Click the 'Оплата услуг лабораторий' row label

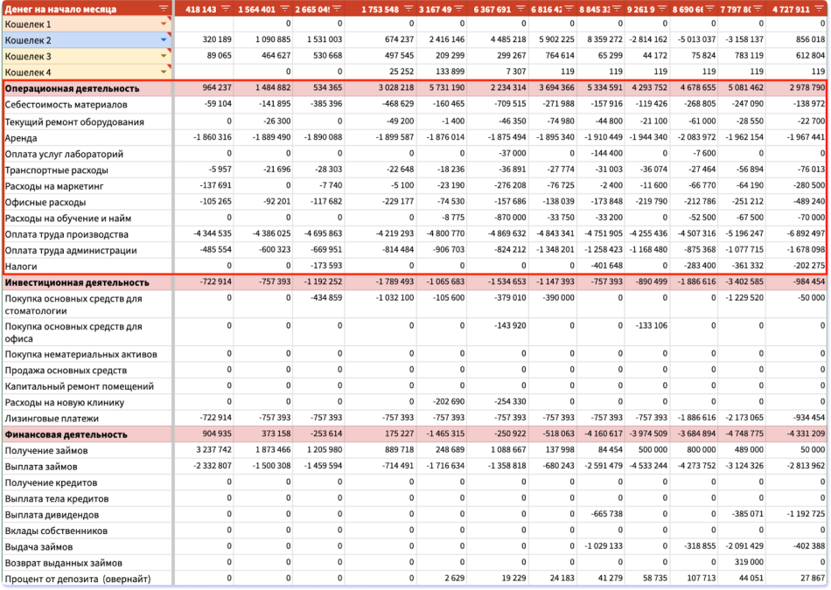click(64, 154)
